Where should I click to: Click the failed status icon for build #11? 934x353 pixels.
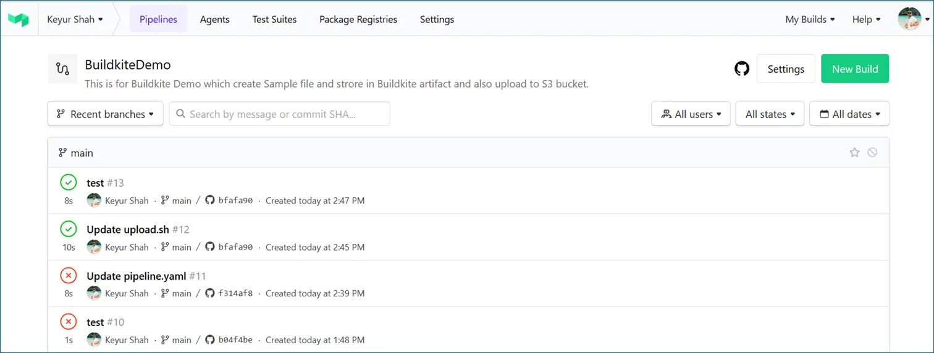69,275
